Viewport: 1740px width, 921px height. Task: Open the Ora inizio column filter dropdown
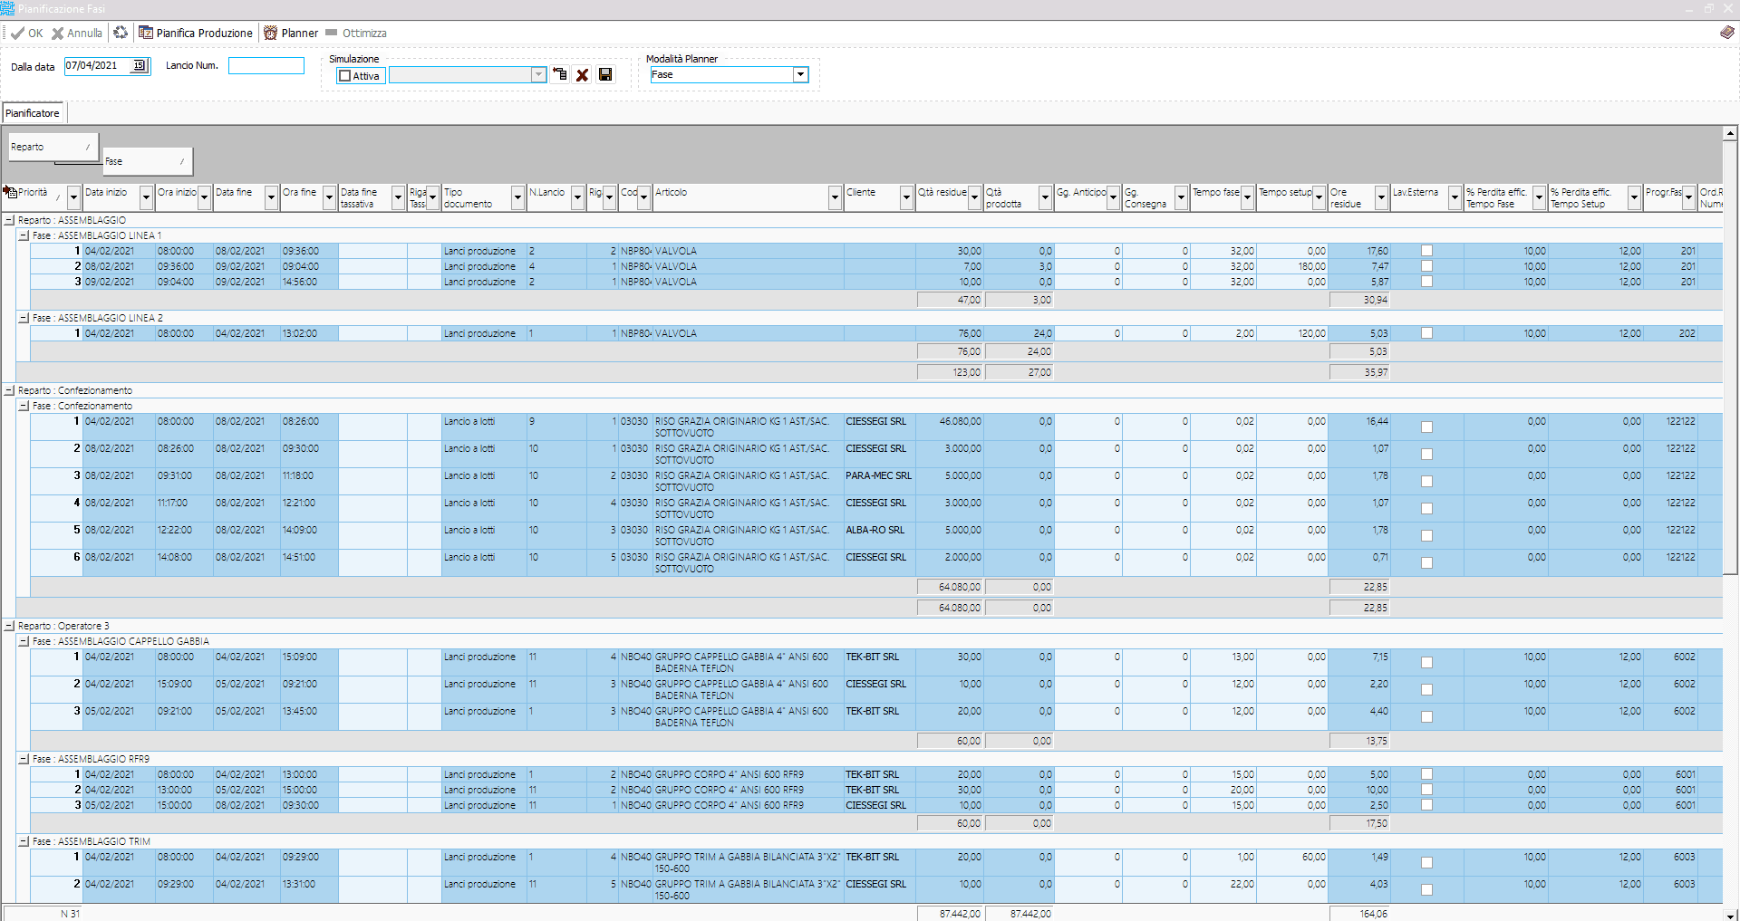click(x=205, y=197)
